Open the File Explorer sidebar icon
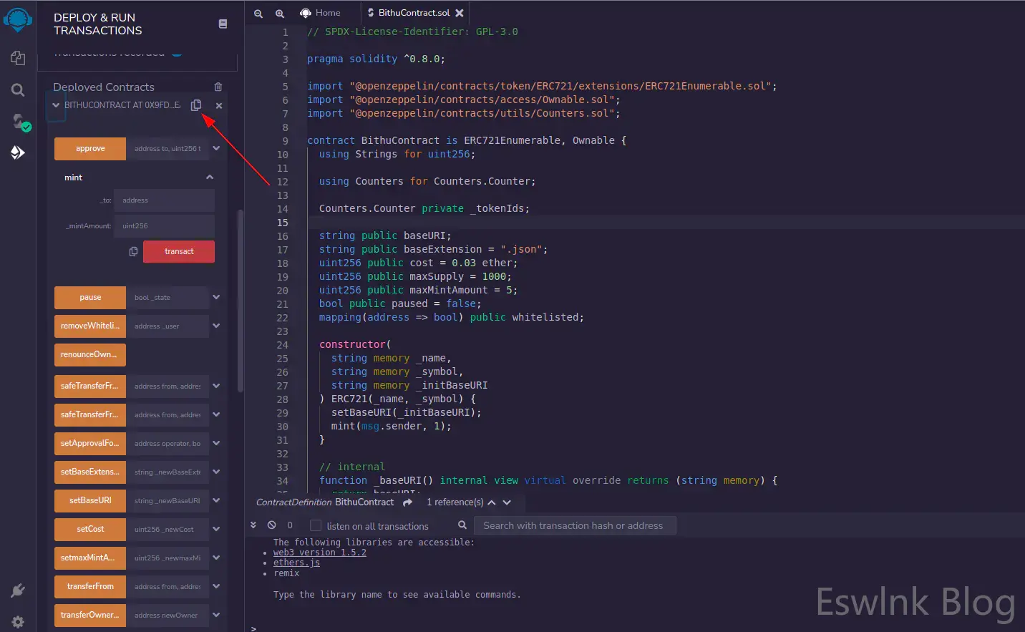1025x632 pixels. tap(18, 58)
